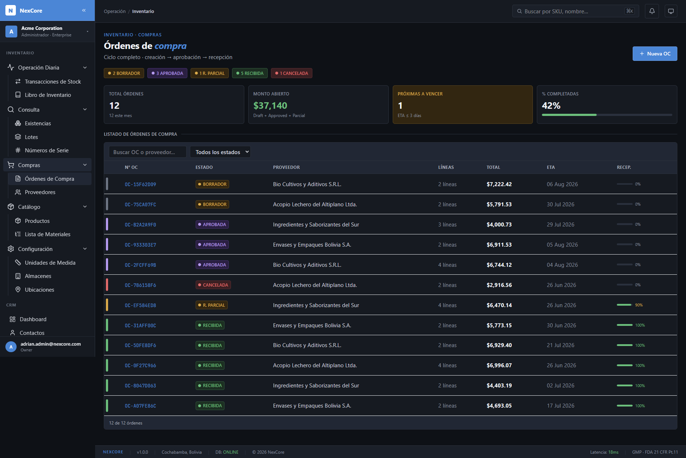Click the Contactos person icon
The image size is (686, 458).
point(13,333)
